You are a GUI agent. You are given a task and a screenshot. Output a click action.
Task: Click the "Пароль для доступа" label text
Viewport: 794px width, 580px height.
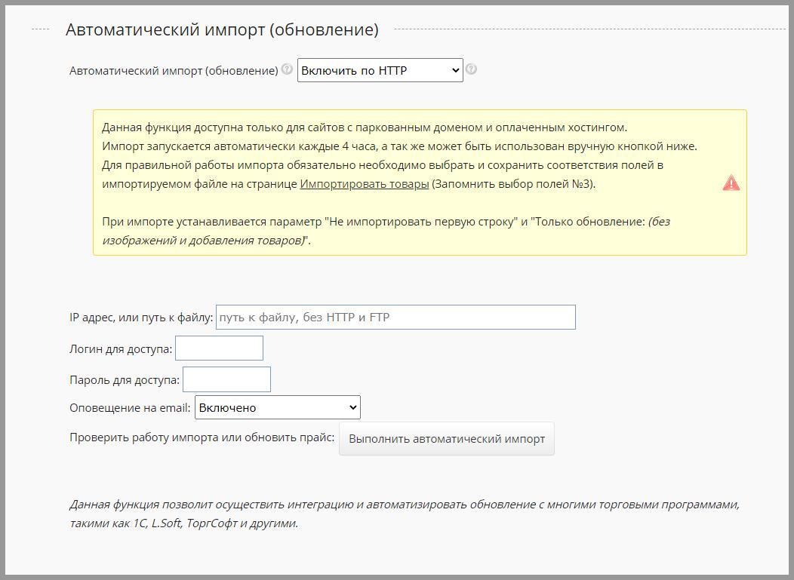point(125,380)
